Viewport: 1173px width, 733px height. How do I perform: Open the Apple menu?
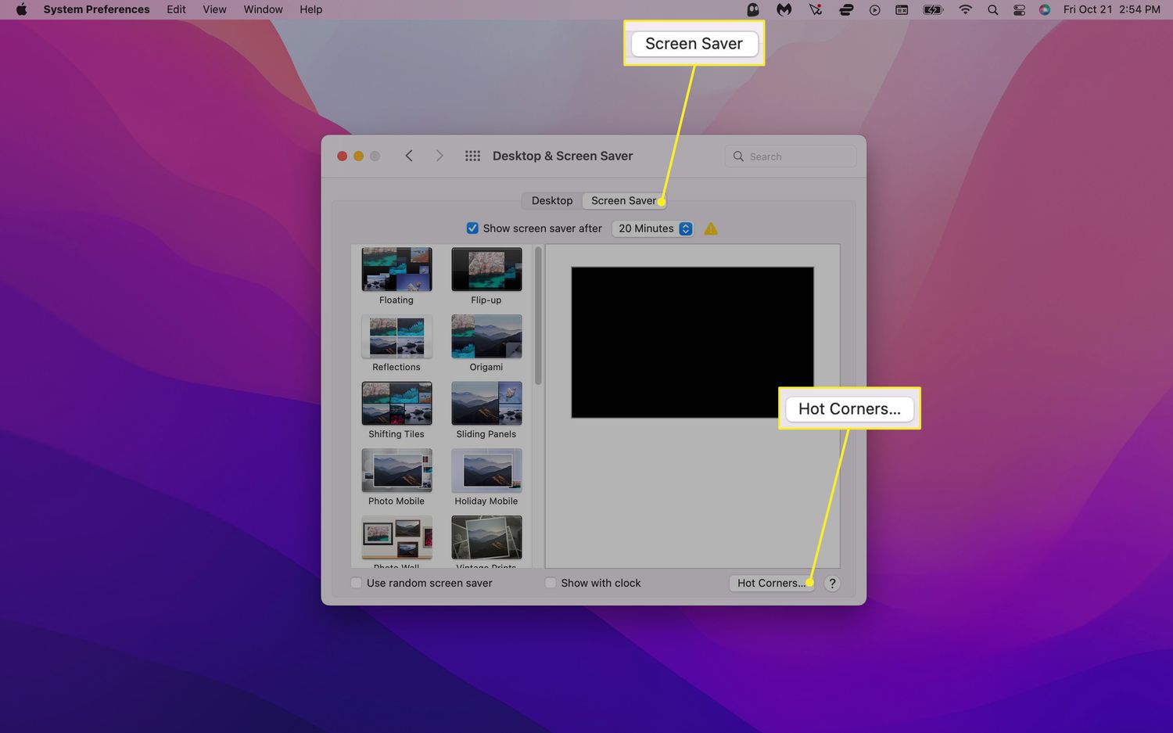tap(21, 9)
